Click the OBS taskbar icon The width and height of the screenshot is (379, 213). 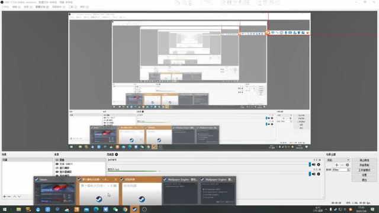point(144,209)
